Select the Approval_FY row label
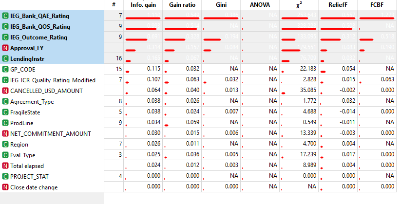The width and height of the screenshot is (401, 204). click(x=27, y=48)
